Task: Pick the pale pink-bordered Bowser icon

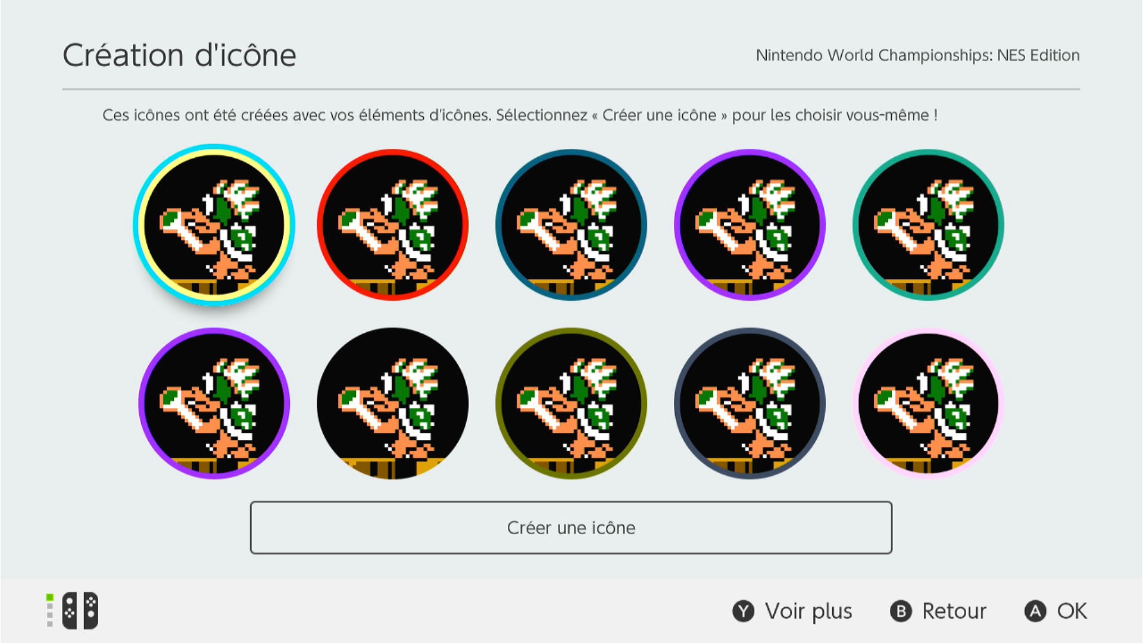Action: click(x=928, y=404)
